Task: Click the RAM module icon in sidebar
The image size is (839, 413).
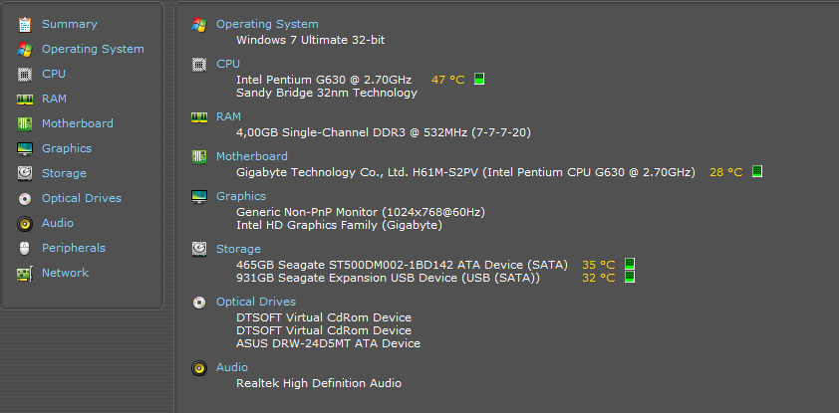Action: pos(24,99)
